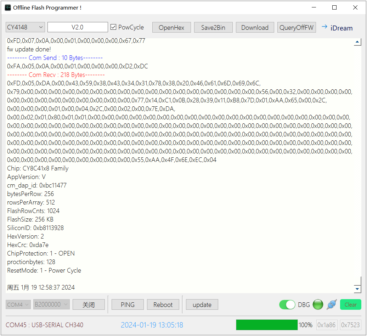Click the 0x1a86 vendor ID field

point(327,325)
